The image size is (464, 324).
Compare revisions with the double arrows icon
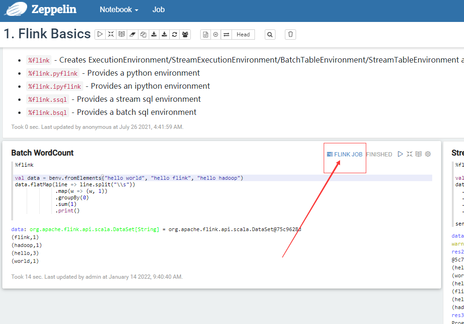[226, 34]
